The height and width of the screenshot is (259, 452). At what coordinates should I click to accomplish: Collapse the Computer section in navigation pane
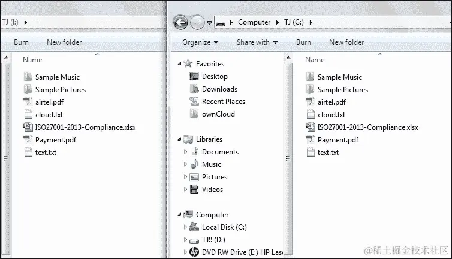coord(179,215)
